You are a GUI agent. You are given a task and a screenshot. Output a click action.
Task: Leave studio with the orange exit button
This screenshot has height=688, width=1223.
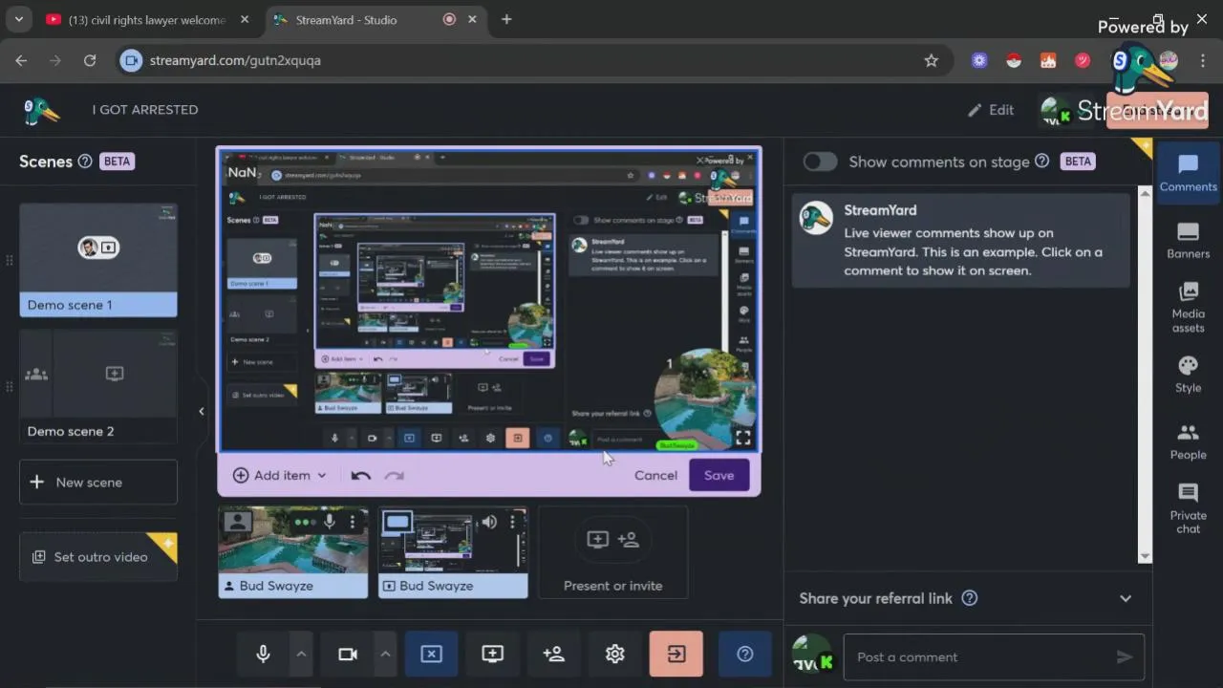[676, 655]
